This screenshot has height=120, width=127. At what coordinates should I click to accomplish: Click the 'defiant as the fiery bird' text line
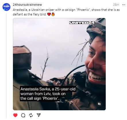pos(29,14)
